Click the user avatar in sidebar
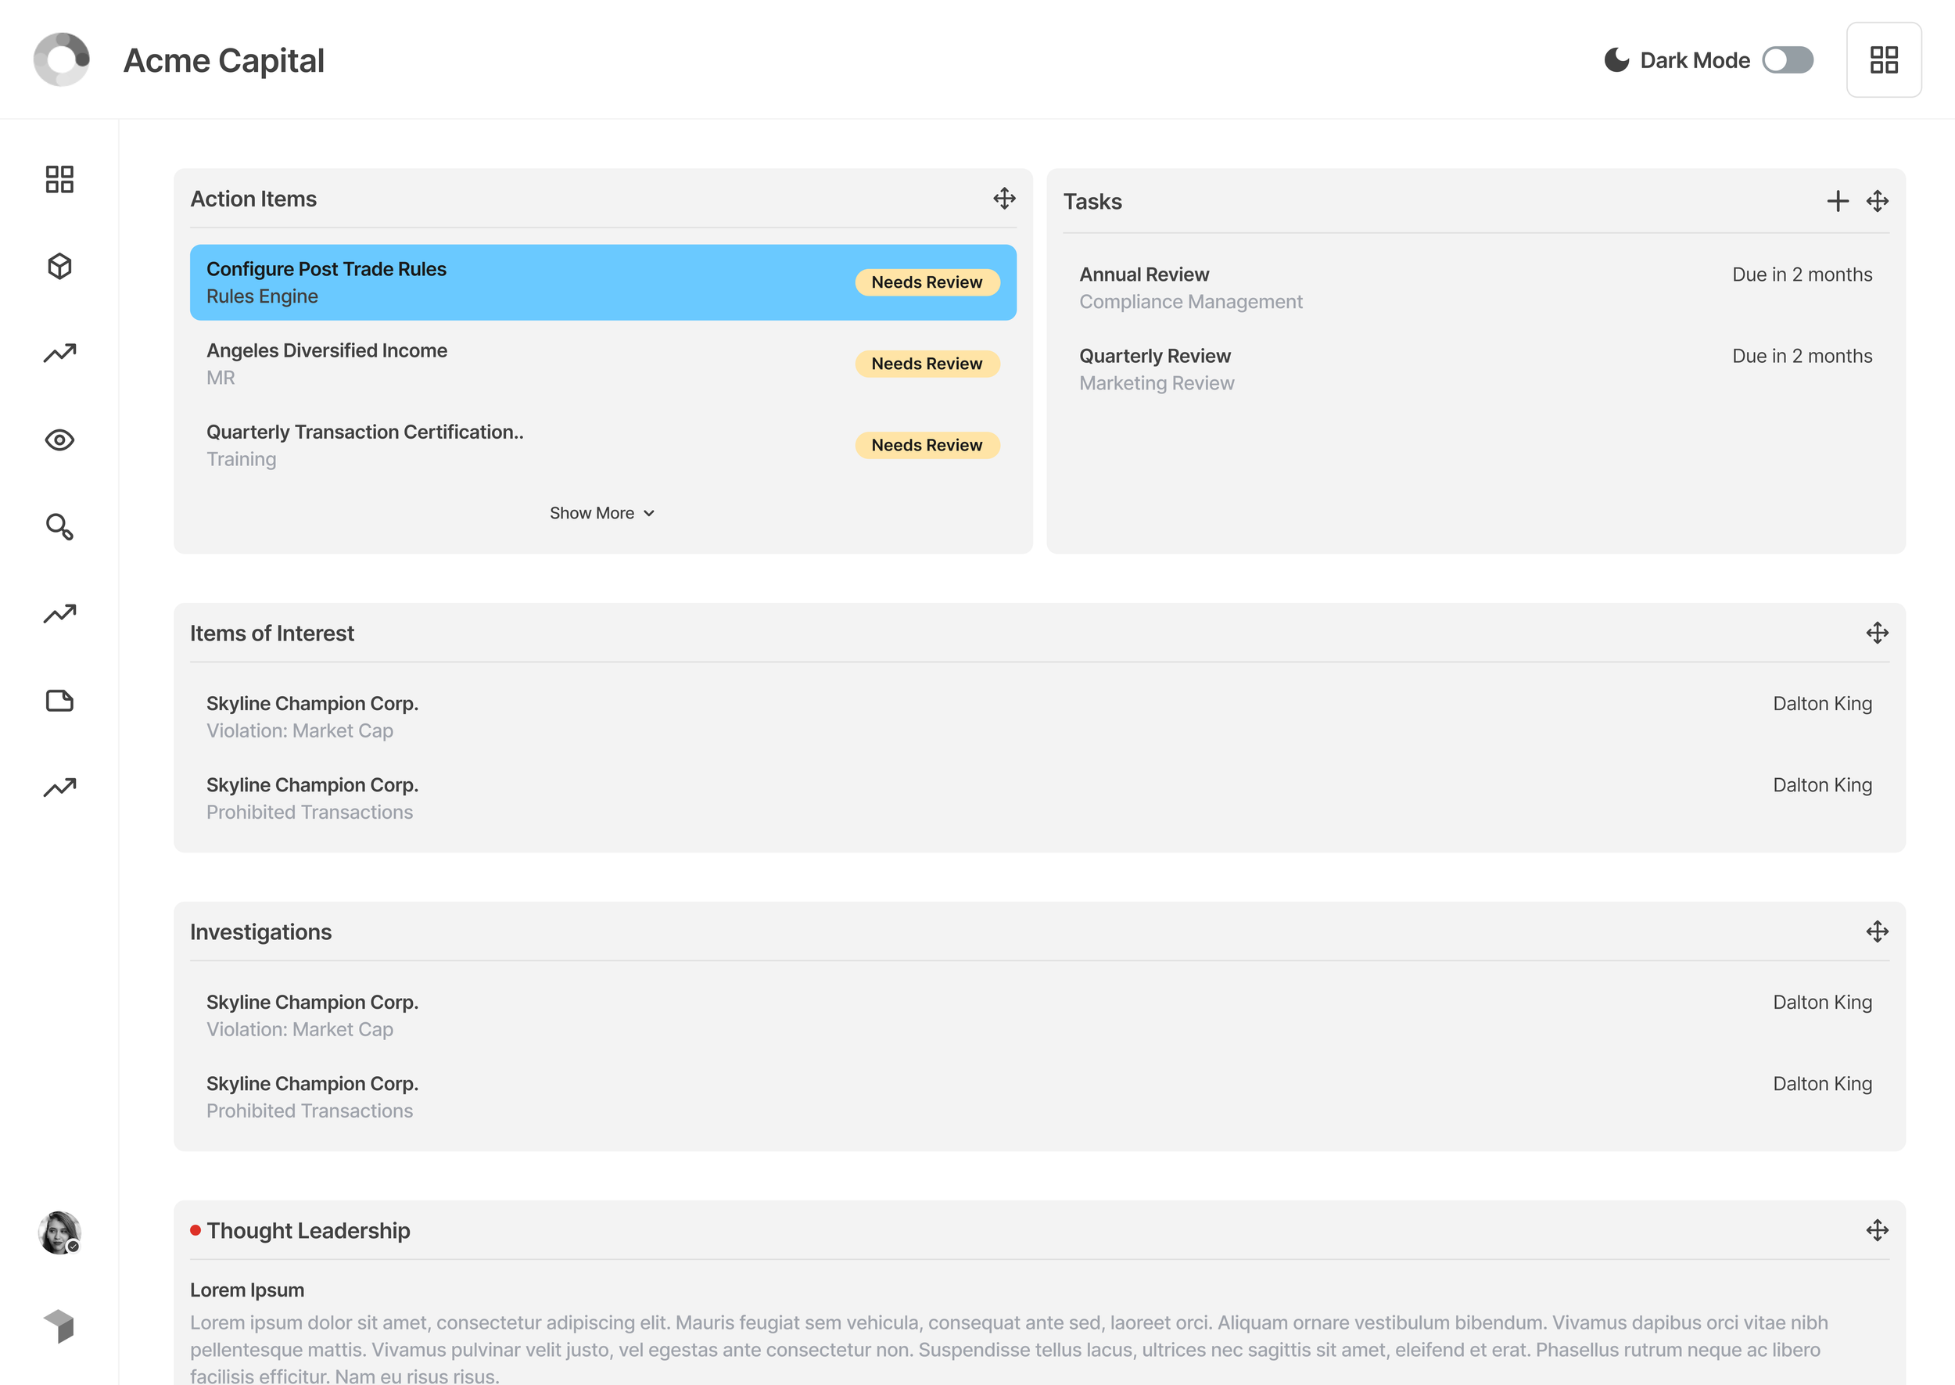Viewport: 1955px width, 1385px height. (59, 1233)
